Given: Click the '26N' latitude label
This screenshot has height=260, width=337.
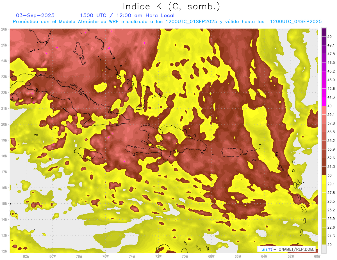Looking at the screenshot, I should (4, 29).
